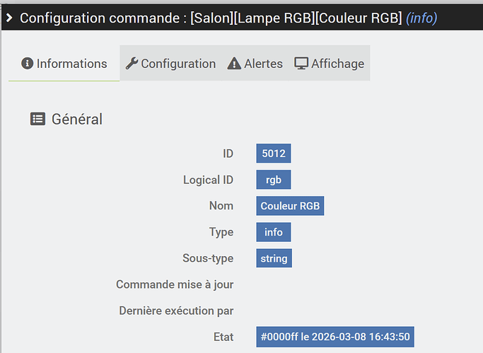The width and height of the screenshot is (483, 353).
Task: Click the Dernière exécution par label
Action: point(176,311)
